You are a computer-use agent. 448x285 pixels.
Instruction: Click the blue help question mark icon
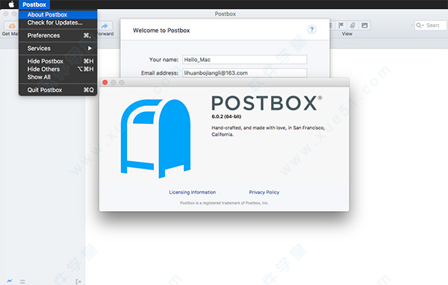(x=311, y=29)
